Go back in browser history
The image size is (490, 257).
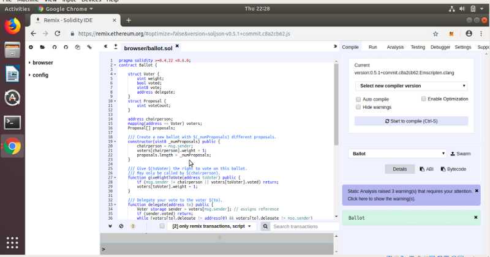coord(34,34)
